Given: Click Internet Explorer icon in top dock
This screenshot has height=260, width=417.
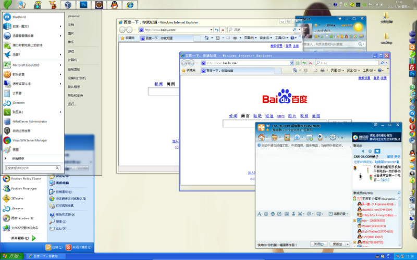Looking at the screenshot, I should coord(130,5).
